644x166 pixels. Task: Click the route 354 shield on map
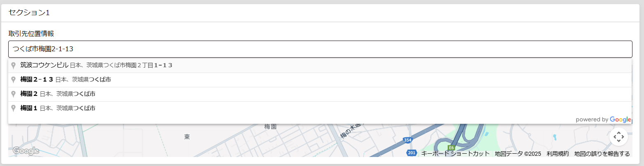click(x=407, y=140)
